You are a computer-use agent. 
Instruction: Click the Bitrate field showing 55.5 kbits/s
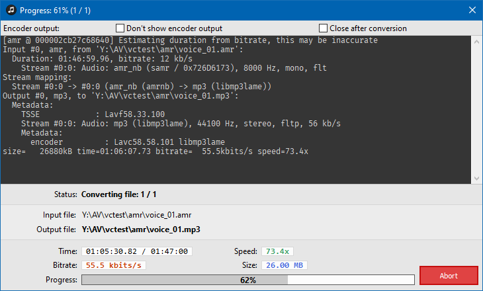pos(114,265)
